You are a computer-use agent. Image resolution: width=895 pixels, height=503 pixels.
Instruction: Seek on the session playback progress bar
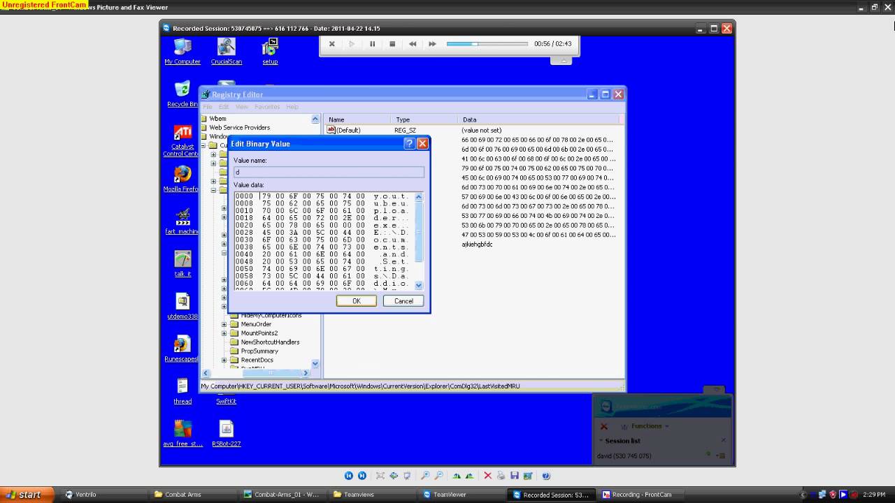pyautogui.click(x=487, y=44)
